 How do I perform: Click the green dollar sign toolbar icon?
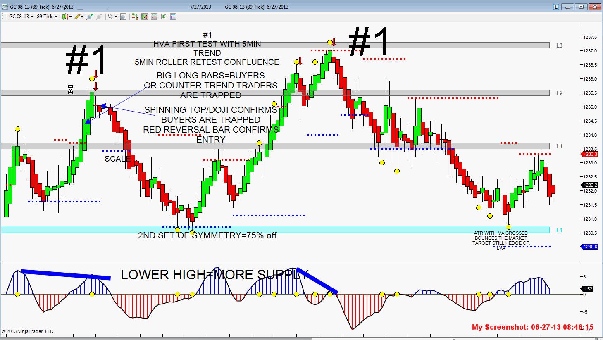point(164,17)
